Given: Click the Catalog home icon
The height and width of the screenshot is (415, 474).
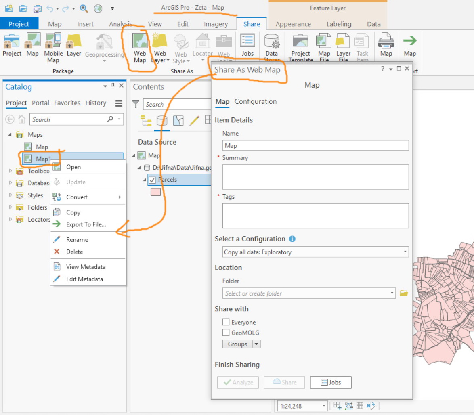Looking at the screenshot, I should (x=22, y=119).
